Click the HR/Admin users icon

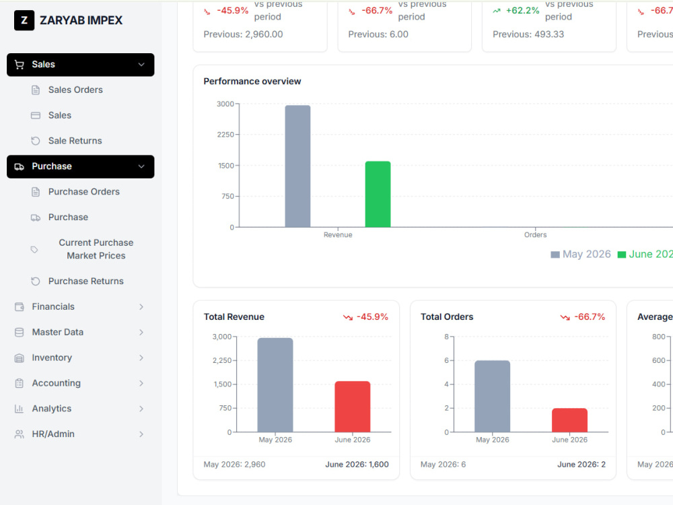[x=20, y=434]
